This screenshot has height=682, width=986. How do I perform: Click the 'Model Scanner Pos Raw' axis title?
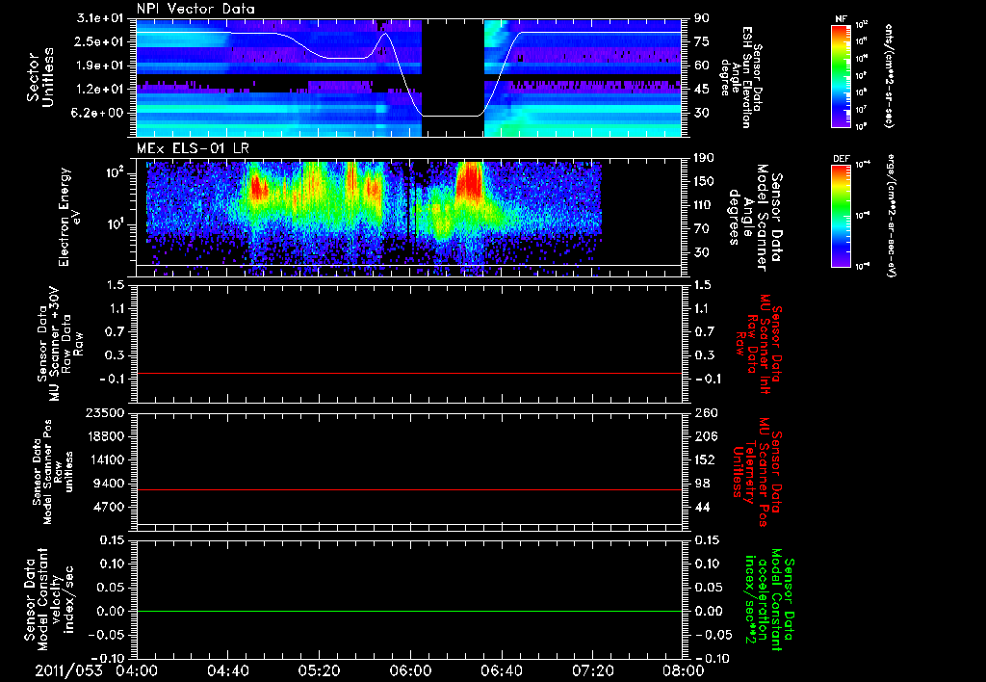click(x=54, y=472)
